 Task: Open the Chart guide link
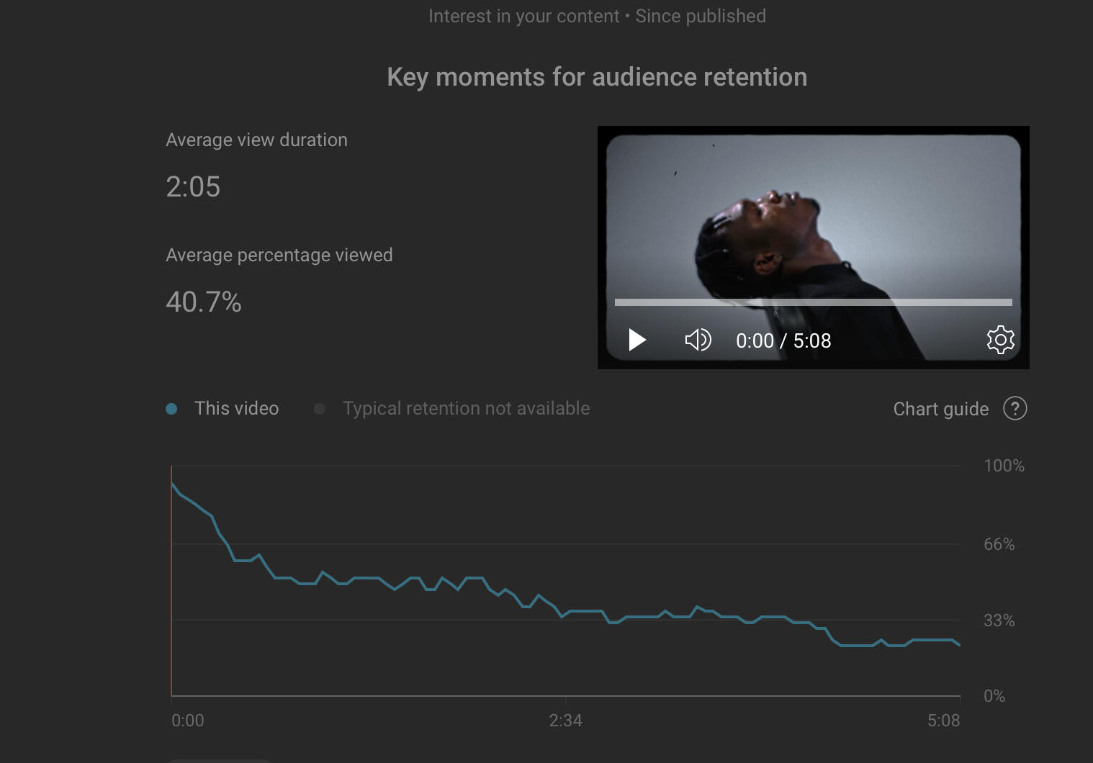pos(940,409)
